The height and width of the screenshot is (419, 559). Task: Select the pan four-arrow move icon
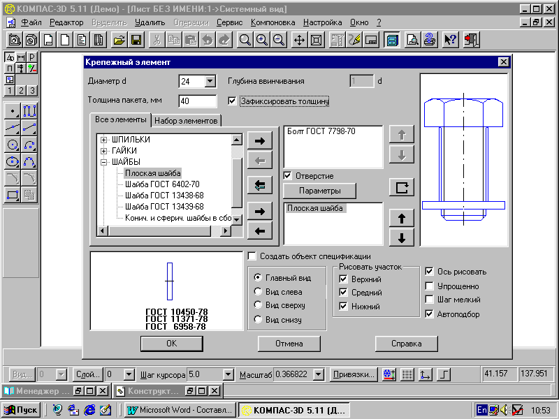(x=299, y=40)
